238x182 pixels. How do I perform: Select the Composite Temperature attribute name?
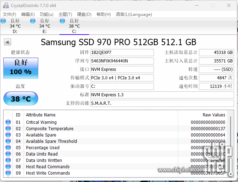point(50,129)
